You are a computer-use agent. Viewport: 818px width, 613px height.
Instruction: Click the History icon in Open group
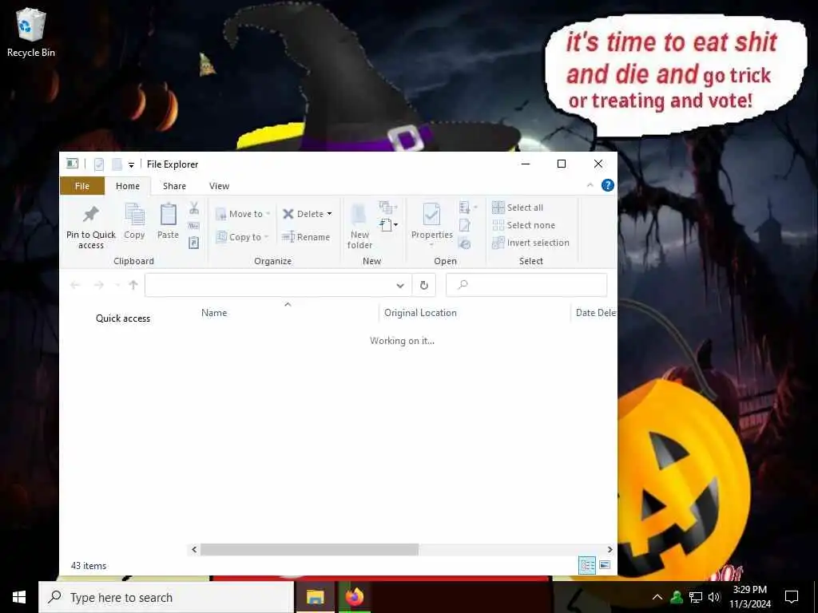coord(464,243)
